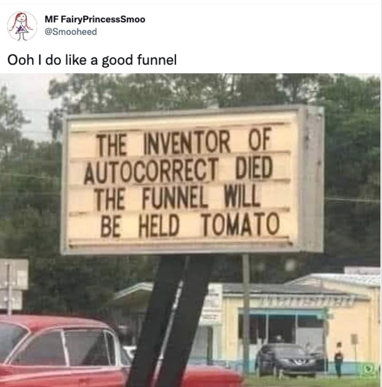Click the black slanted sign support post
The image size is (382, 387).
(x=170, y=321)
